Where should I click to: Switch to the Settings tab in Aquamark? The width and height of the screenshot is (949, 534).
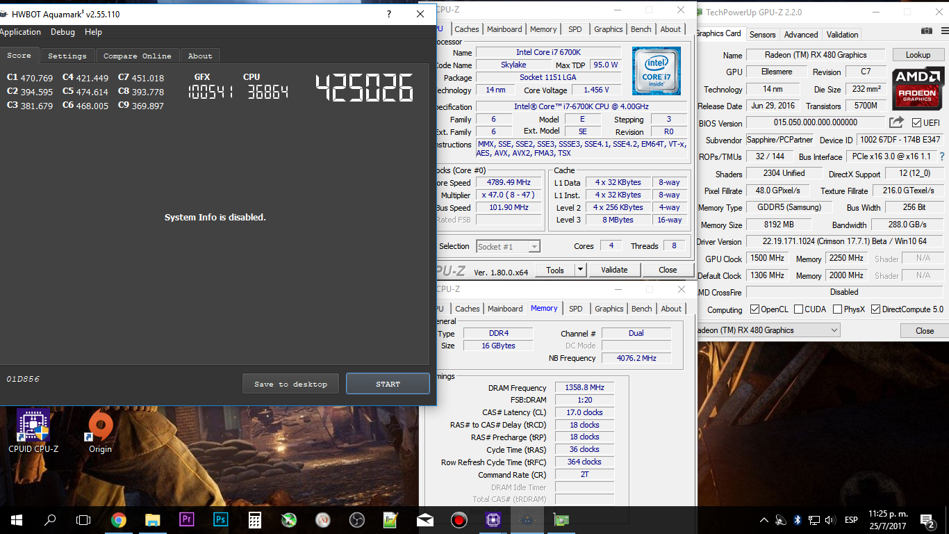tap(67, 56)
